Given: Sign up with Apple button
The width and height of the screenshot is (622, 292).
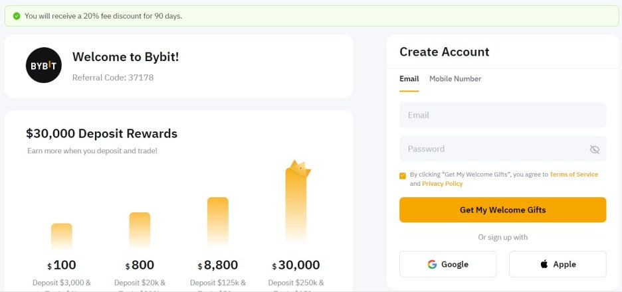Looking at the screenshot, I should coord(558,264).
